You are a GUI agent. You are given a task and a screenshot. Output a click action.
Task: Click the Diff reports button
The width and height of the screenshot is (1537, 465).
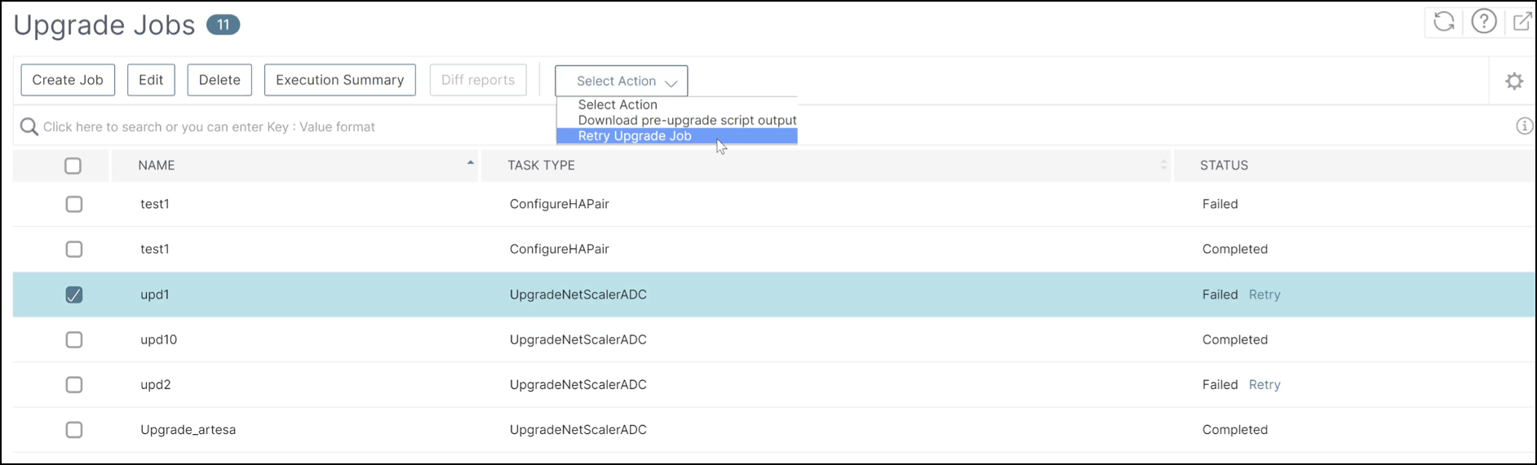pos(478,80)
